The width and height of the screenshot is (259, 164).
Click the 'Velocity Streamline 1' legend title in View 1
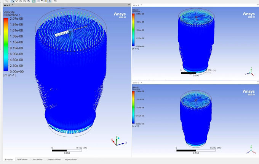coord(12,14)
